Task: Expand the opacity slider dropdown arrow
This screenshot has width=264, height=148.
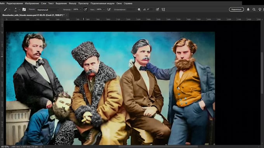Action: point(80,10)
